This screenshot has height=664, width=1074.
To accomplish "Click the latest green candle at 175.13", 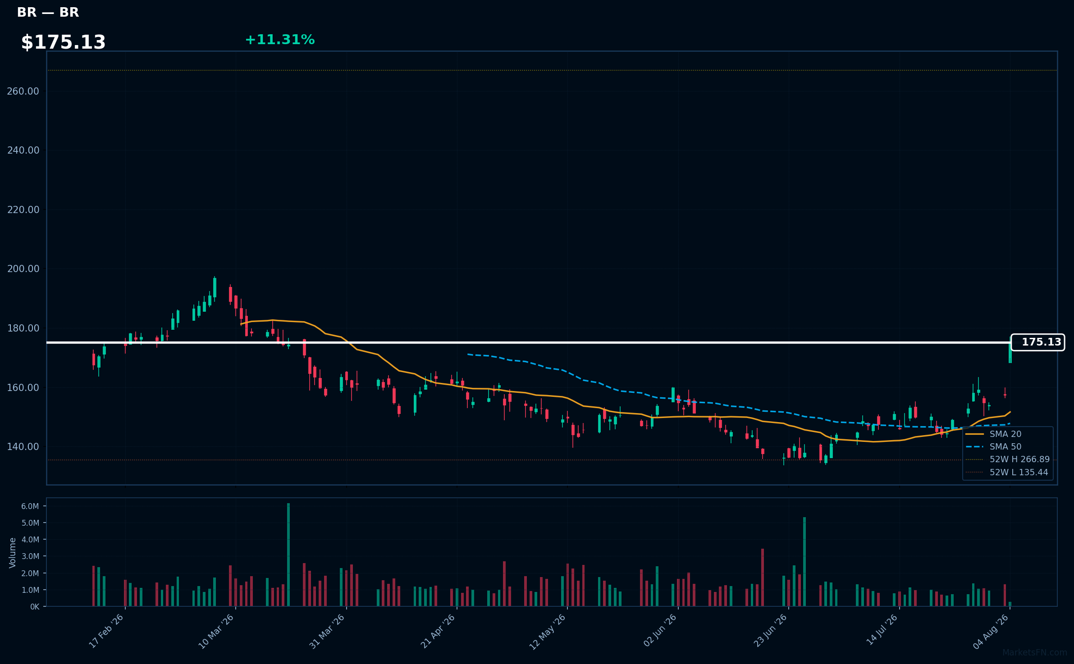I will click(1010, 353).
